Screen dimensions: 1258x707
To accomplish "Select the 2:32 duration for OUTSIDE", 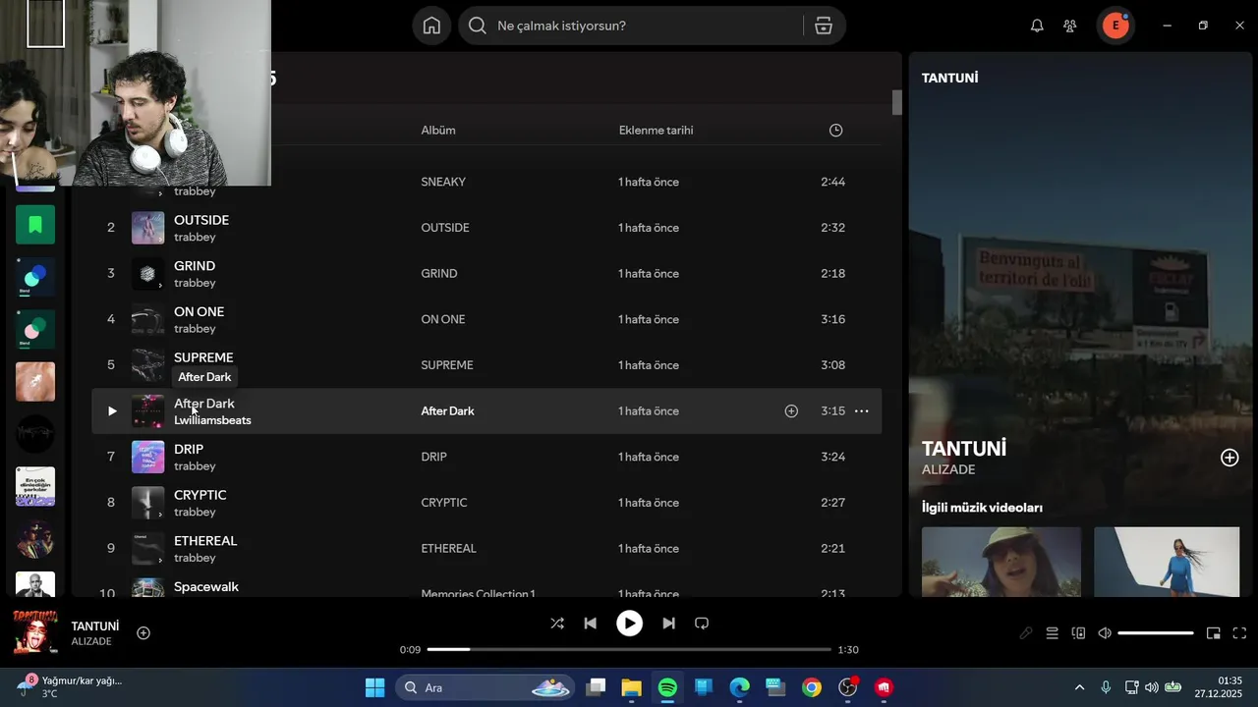I will point(832,228).
